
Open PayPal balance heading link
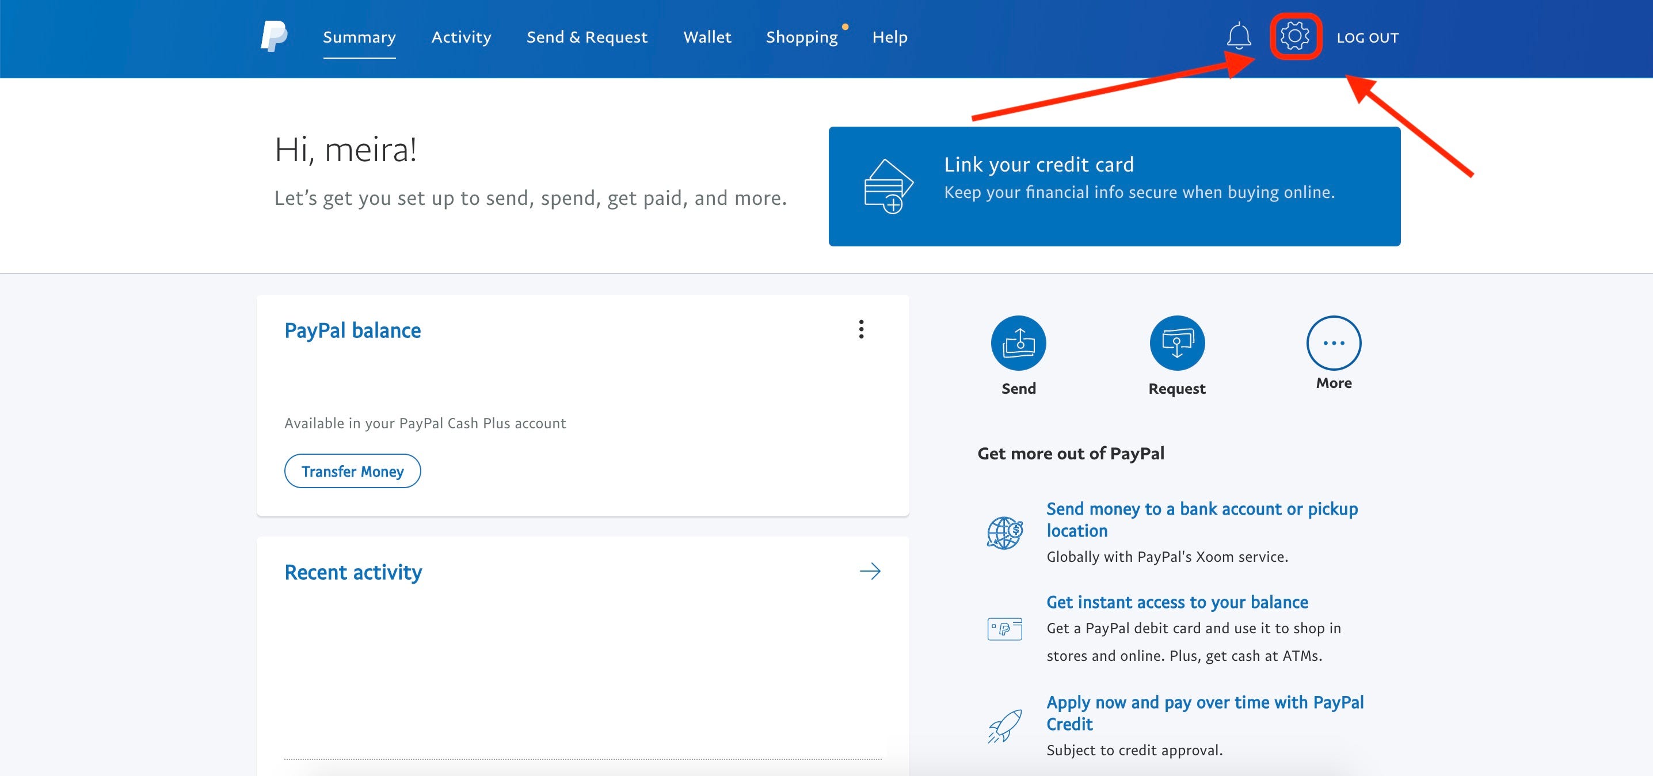tap(353, 330)
